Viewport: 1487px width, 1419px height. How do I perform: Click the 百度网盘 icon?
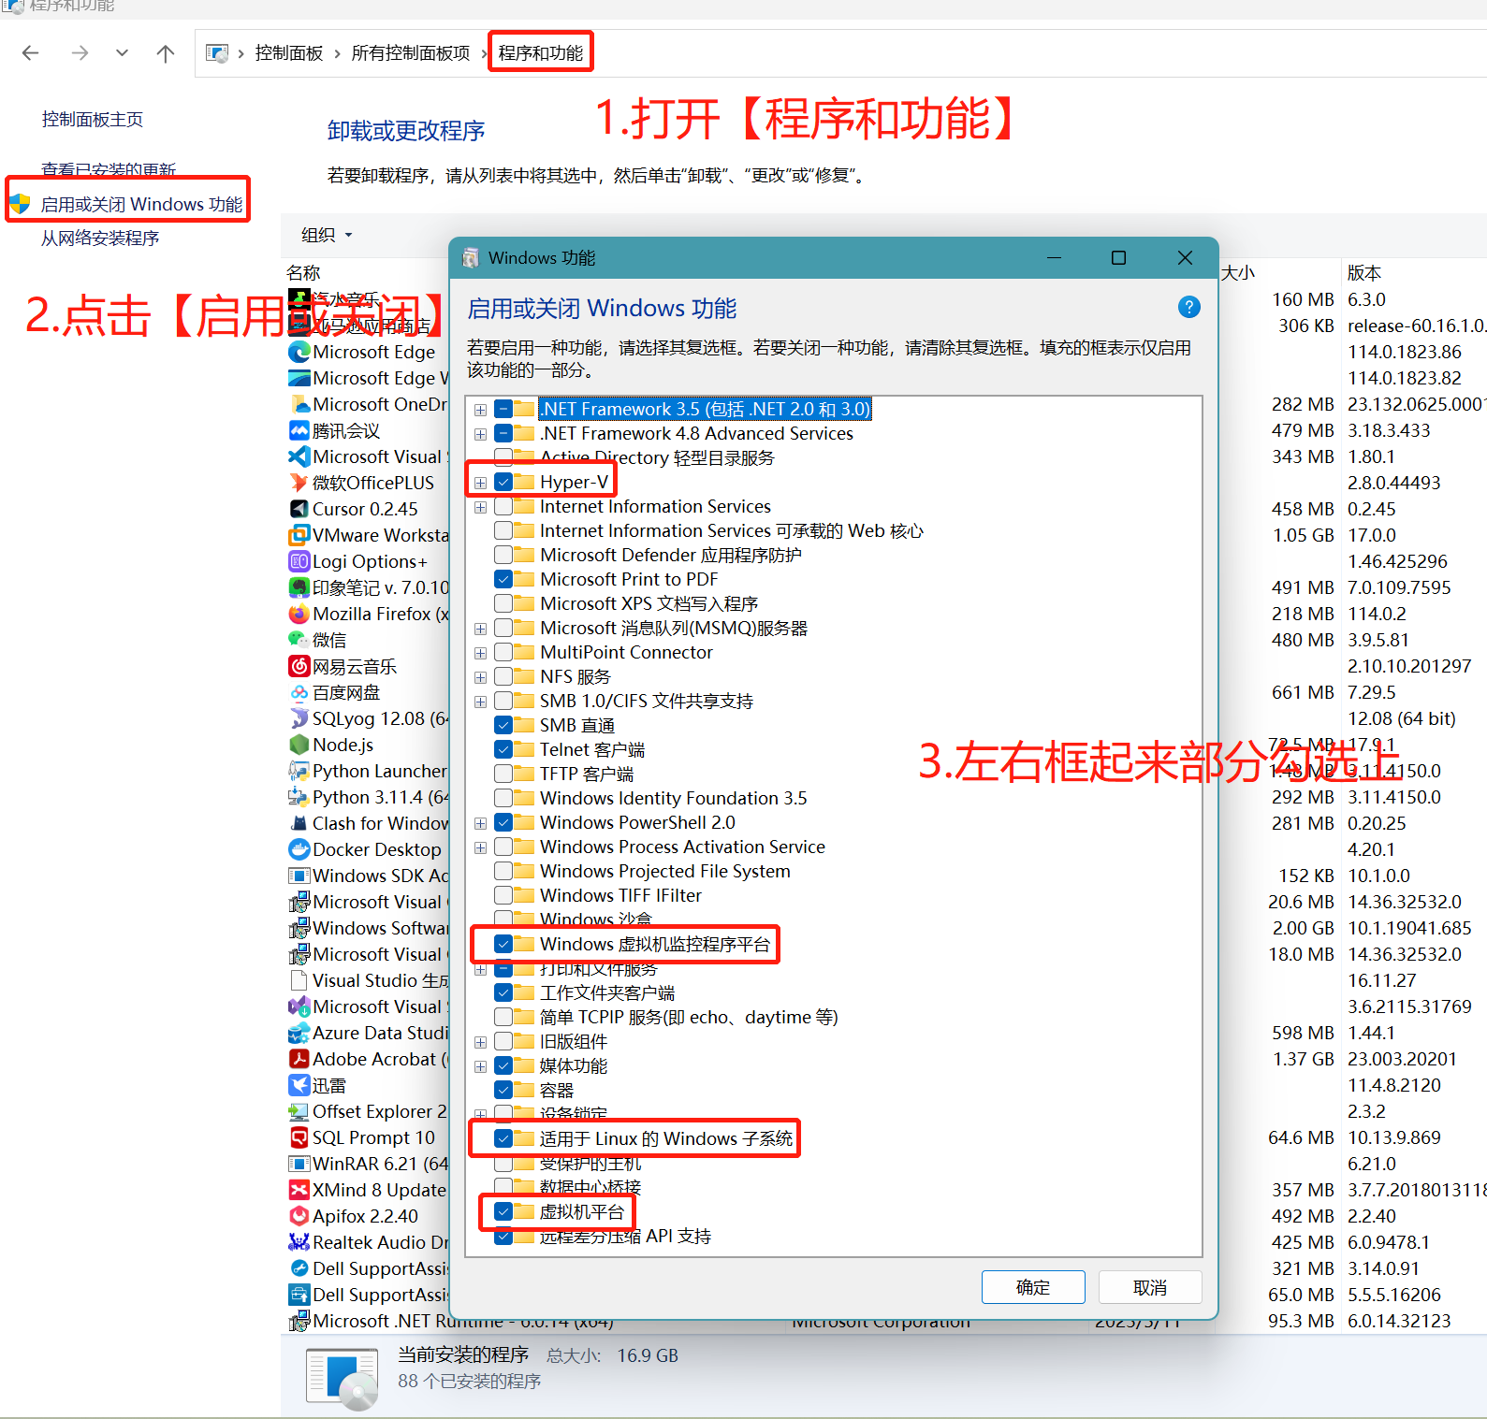(x=299, y=692)
